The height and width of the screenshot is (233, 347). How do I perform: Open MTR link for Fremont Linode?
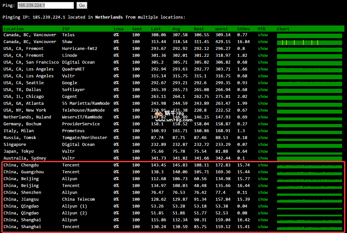coord(263,55)
